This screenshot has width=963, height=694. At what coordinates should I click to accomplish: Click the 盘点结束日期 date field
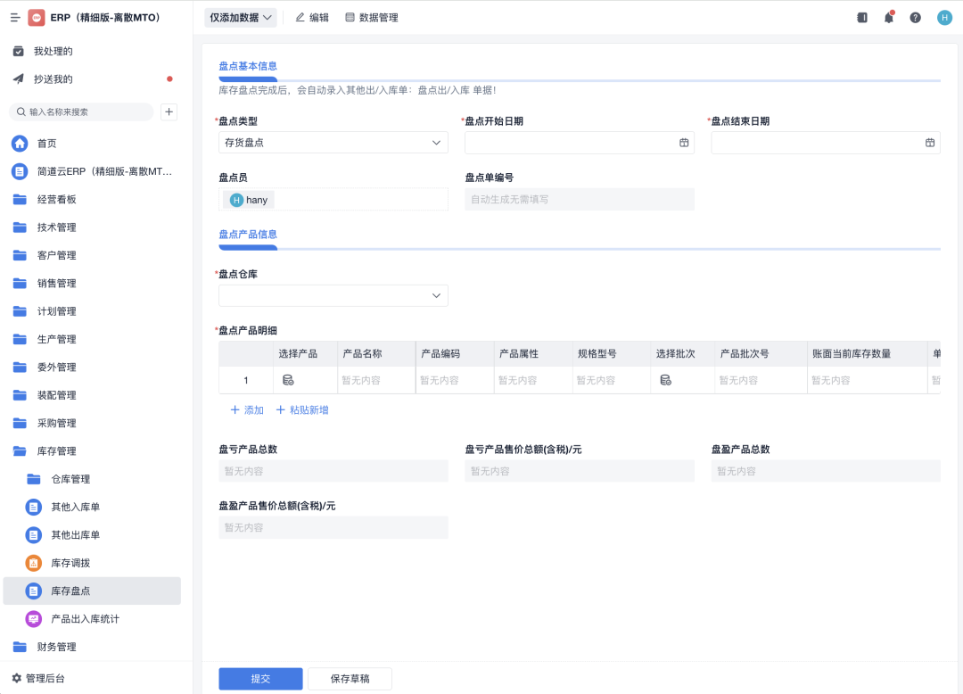pyautogui.click(x=826, y=143)
